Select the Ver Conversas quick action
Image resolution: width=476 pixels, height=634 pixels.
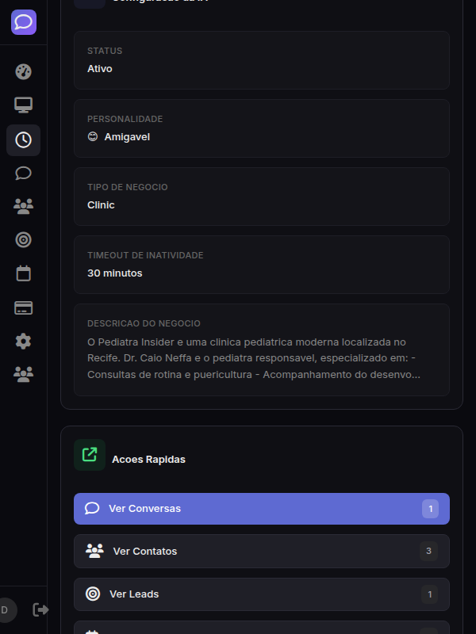tap(262, 508)
